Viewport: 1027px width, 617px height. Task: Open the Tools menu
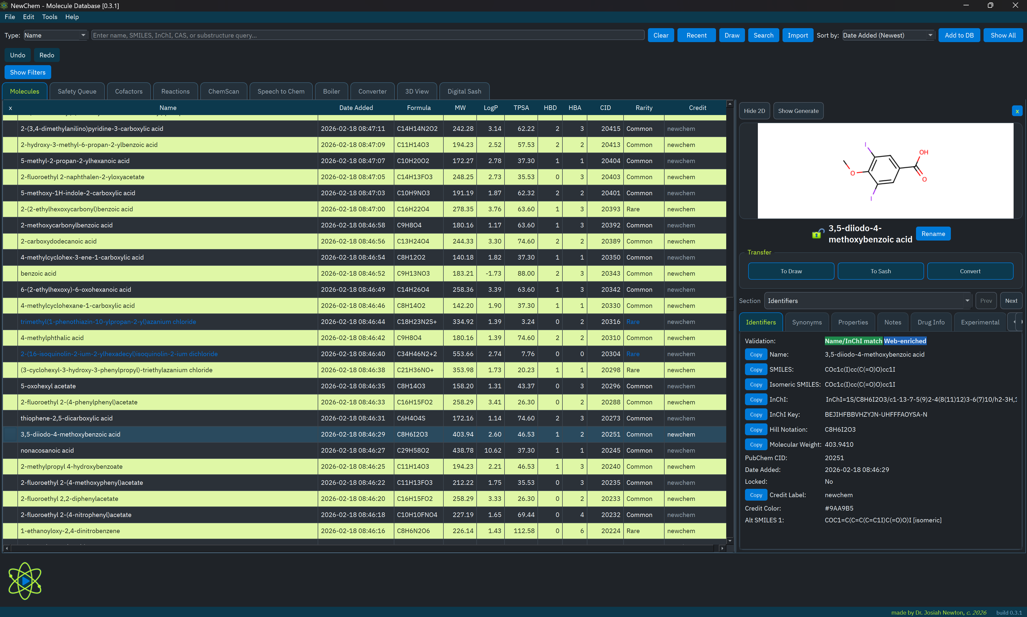[49, 17]
